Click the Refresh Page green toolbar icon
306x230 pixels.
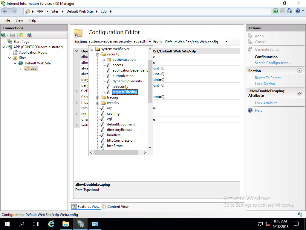tap(276, 11)
